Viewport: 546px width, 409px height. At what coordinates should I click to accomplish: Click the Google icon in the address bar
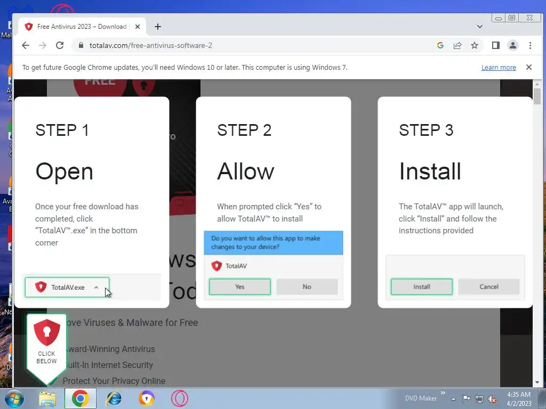point(440,46)
